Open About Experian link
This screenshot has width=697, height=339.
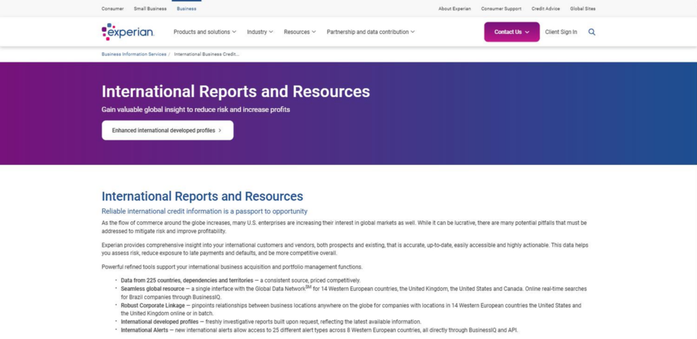tap(454, 8)
